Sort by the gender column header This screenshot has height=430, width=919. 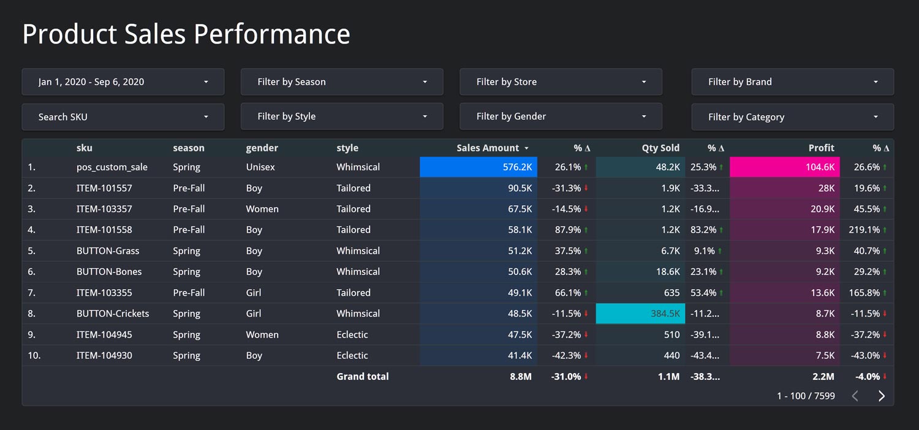coord(262,148)
